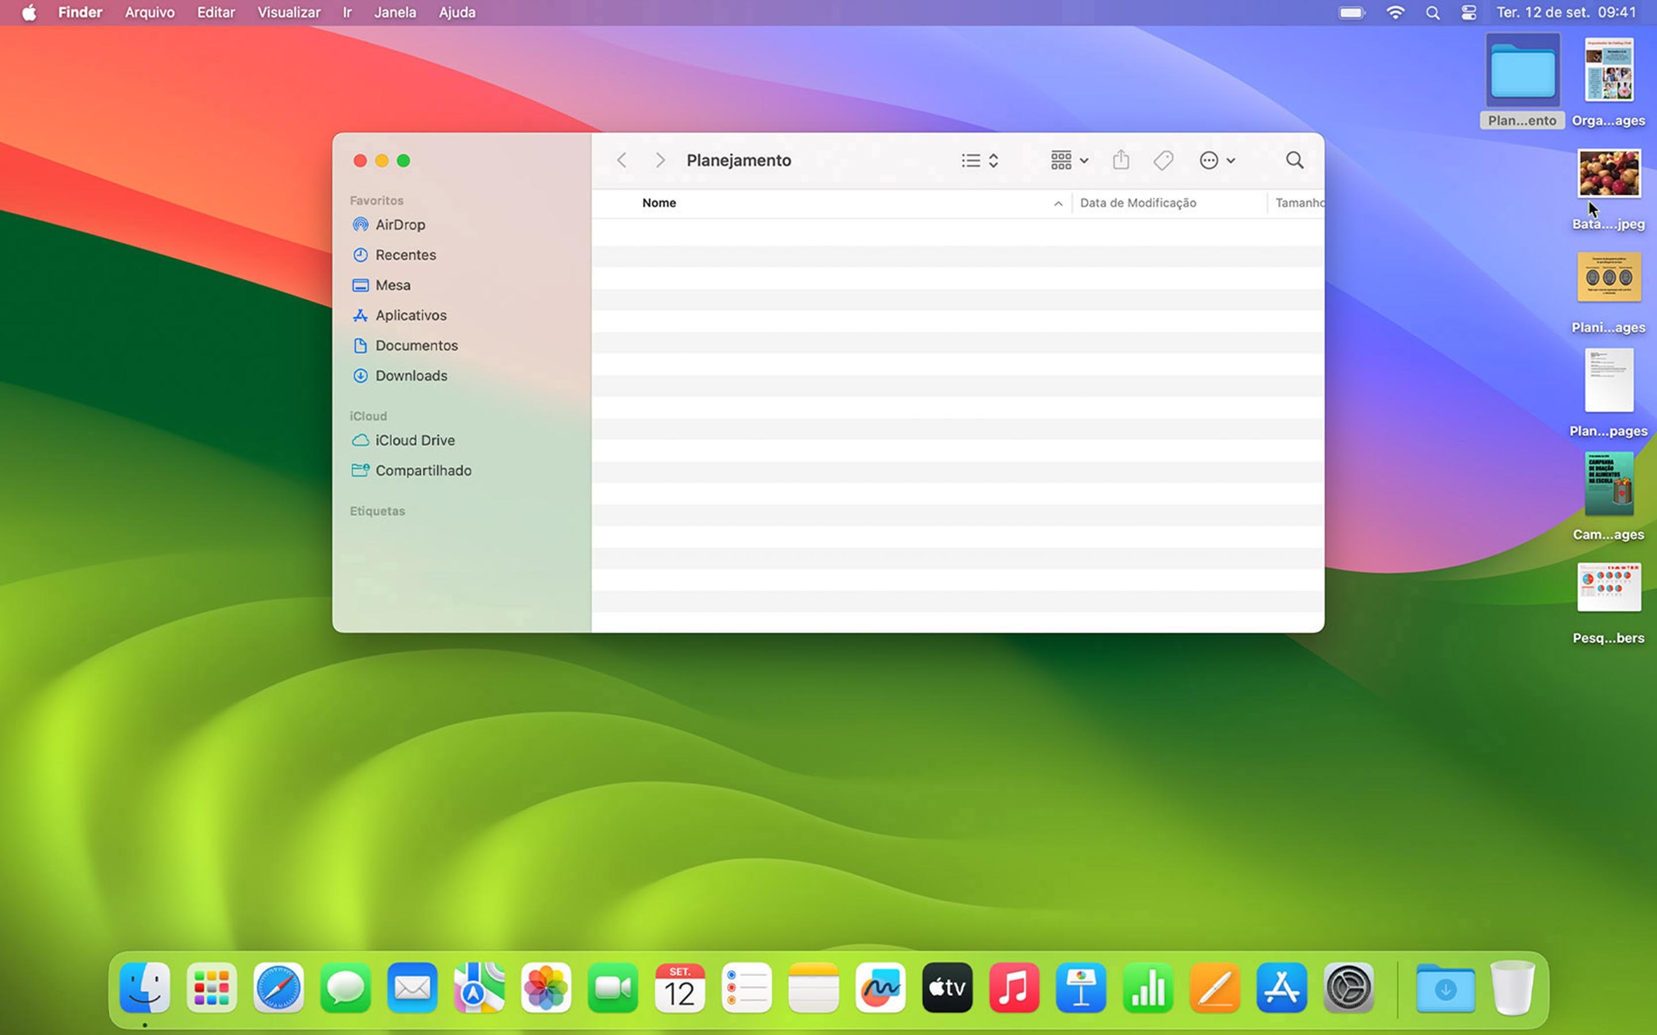This screenshot has width=1657, height=1035.
Task: Launch Pages from the Dock
Action: pos(1215,987)
